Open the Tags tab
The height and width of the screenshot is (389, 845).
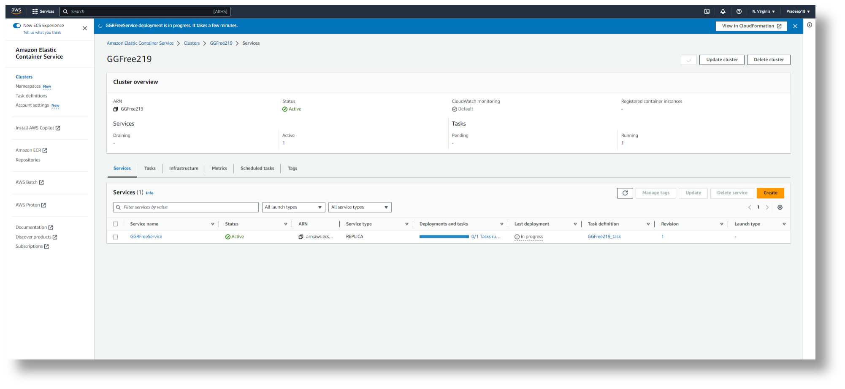[292, 169]
